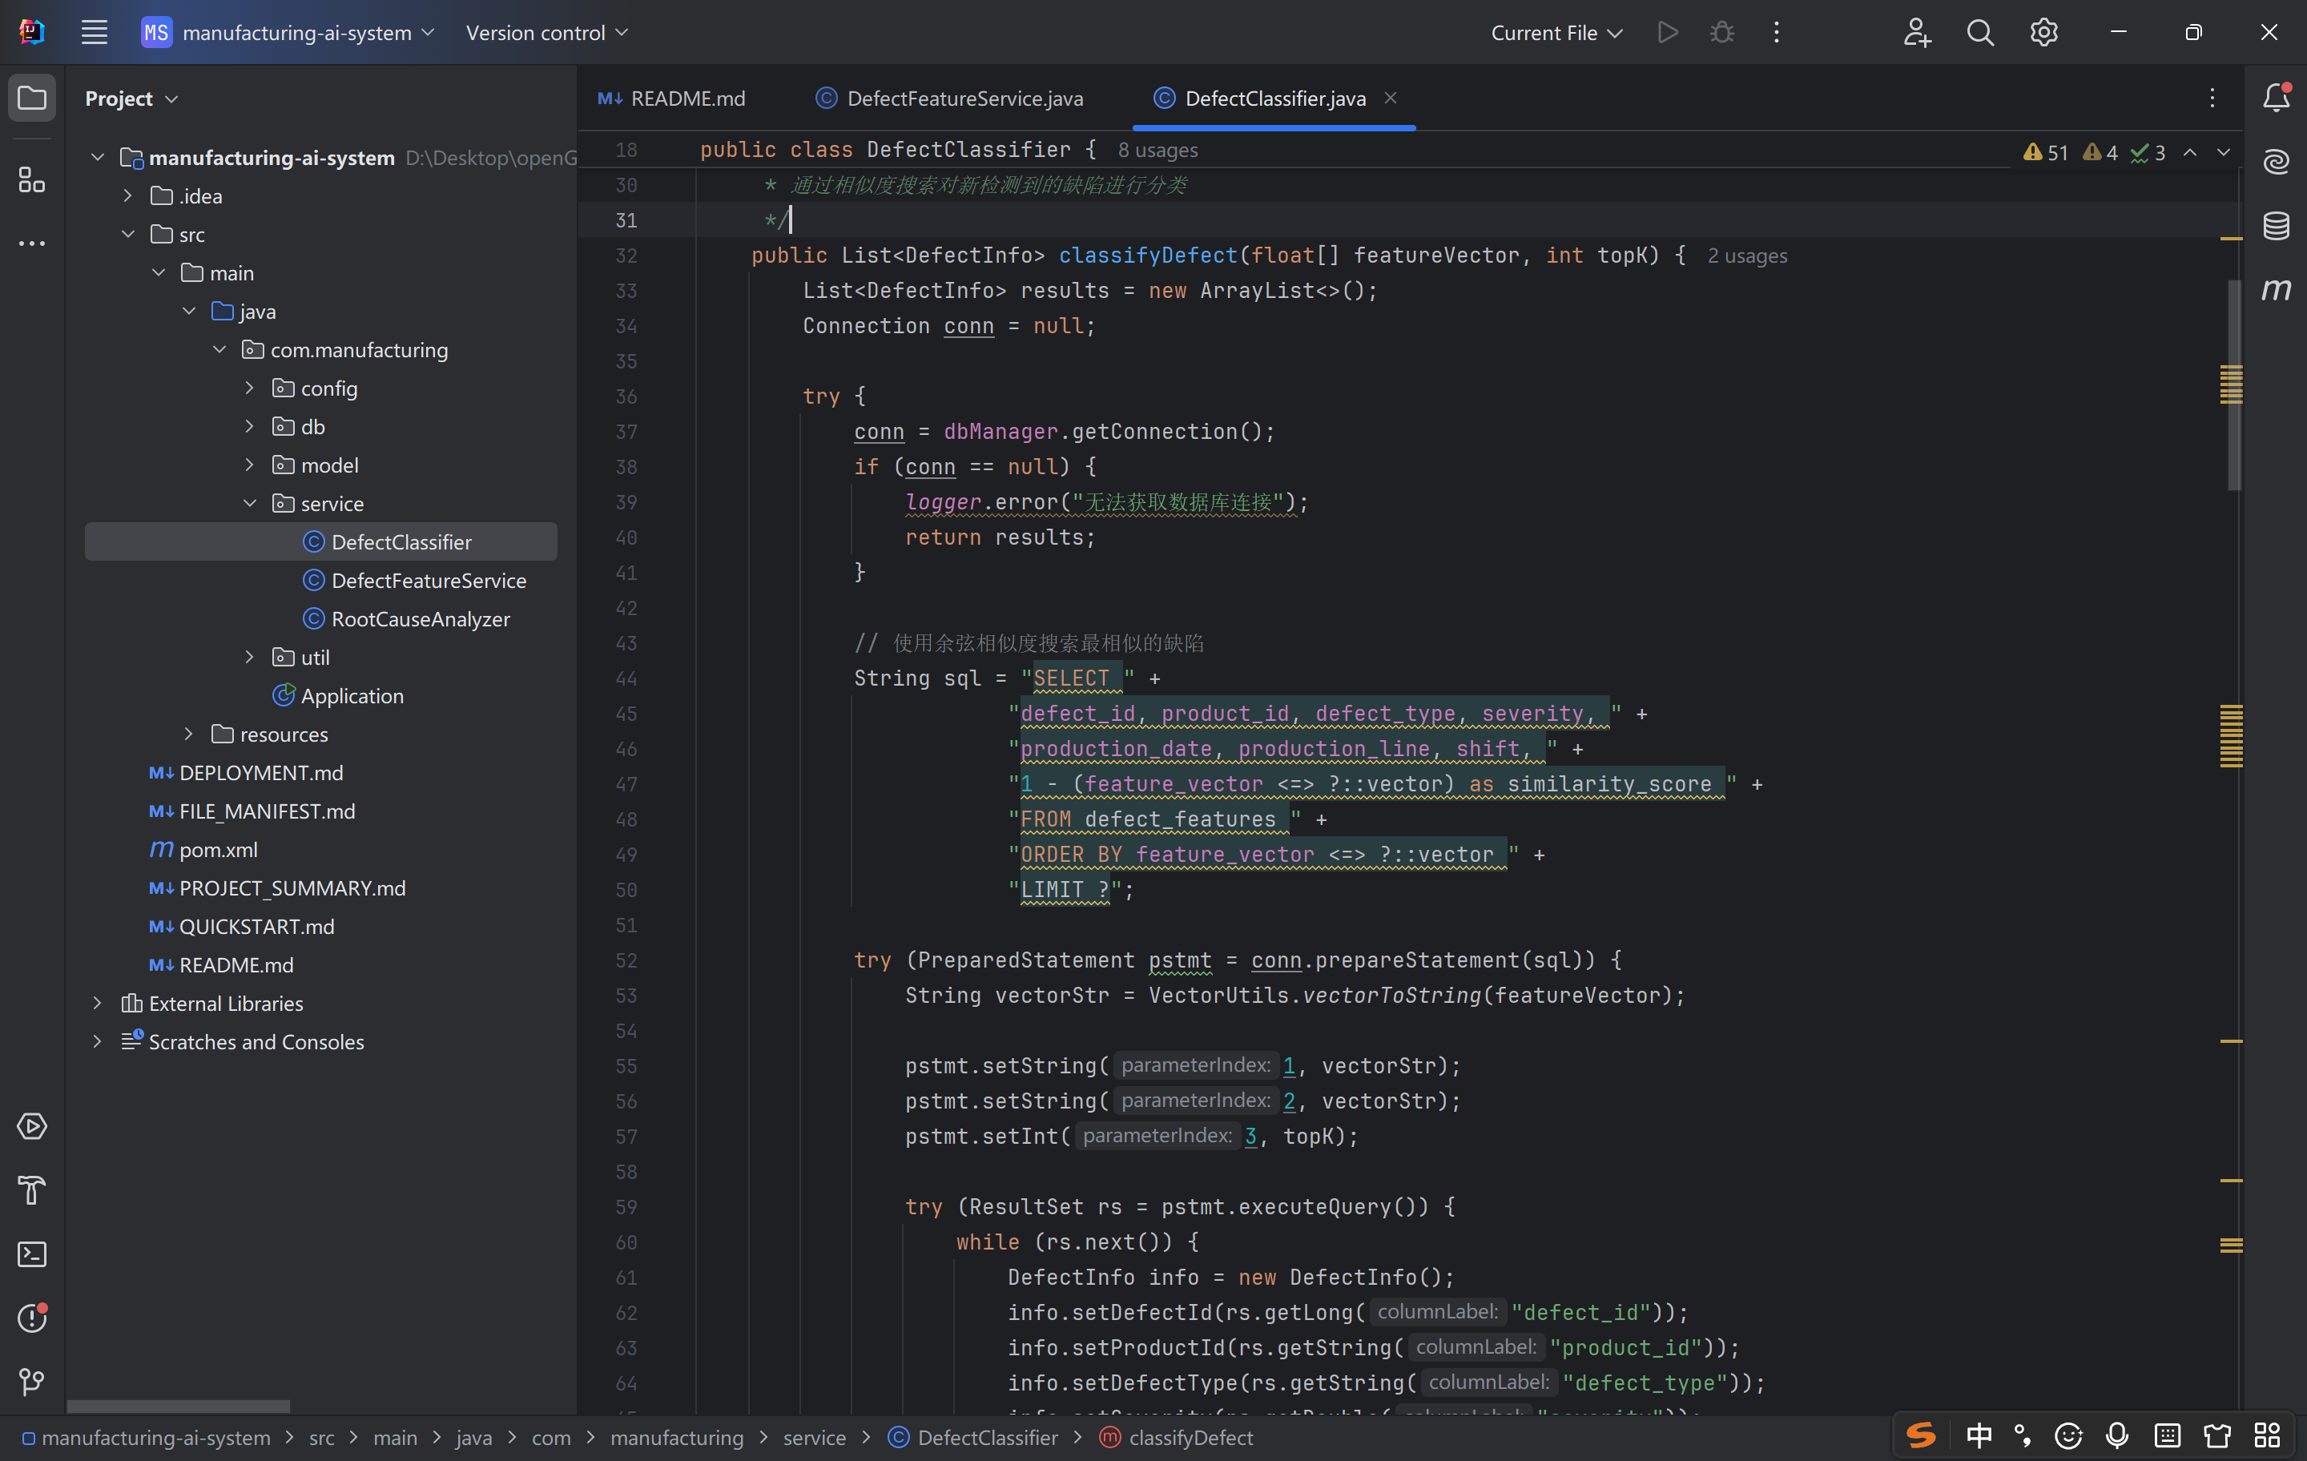
Task: Open the Terminal tool window
Action: click(31, 1254)
